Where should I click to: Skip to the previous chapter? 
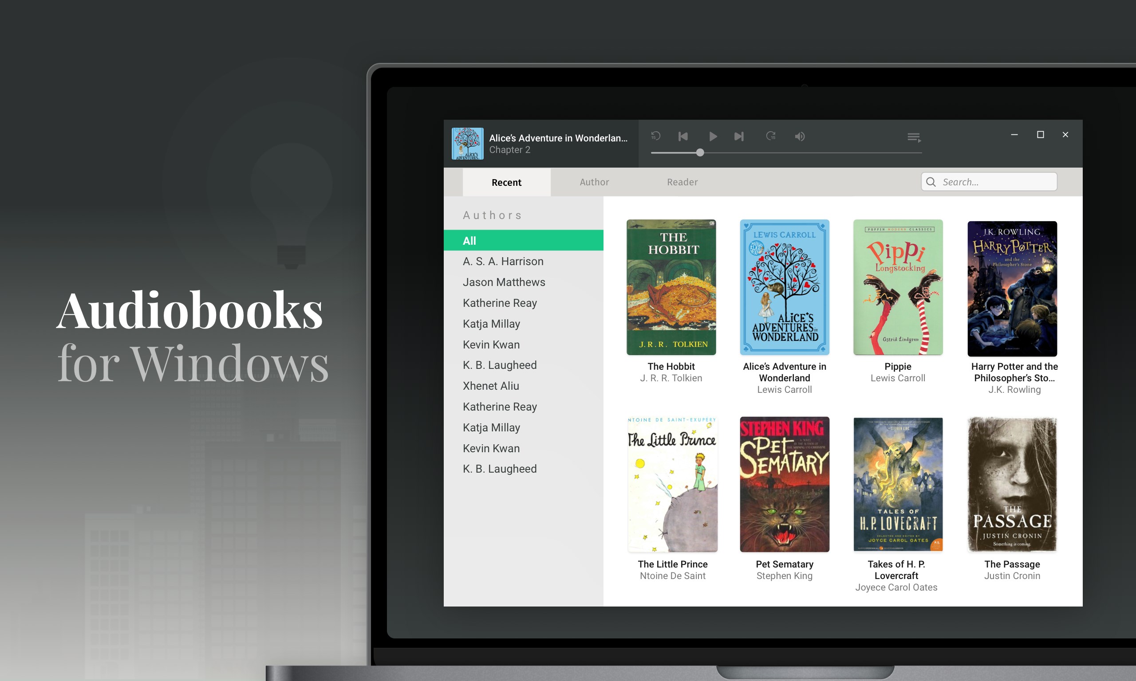683,136
